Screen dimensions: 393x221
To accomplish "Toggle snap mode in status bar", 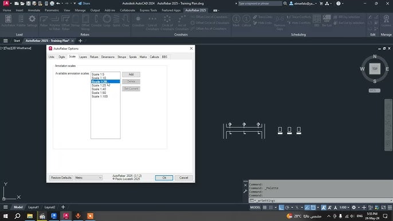I will pyautogui.click(x=271, y=207).
